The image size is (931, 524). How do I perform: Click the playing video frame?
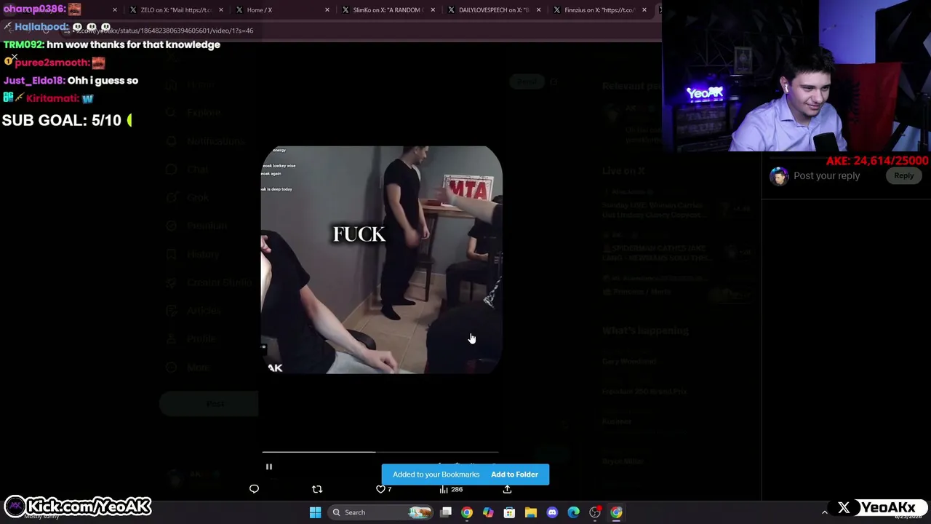pyautogui.click(x=381, y=260)
